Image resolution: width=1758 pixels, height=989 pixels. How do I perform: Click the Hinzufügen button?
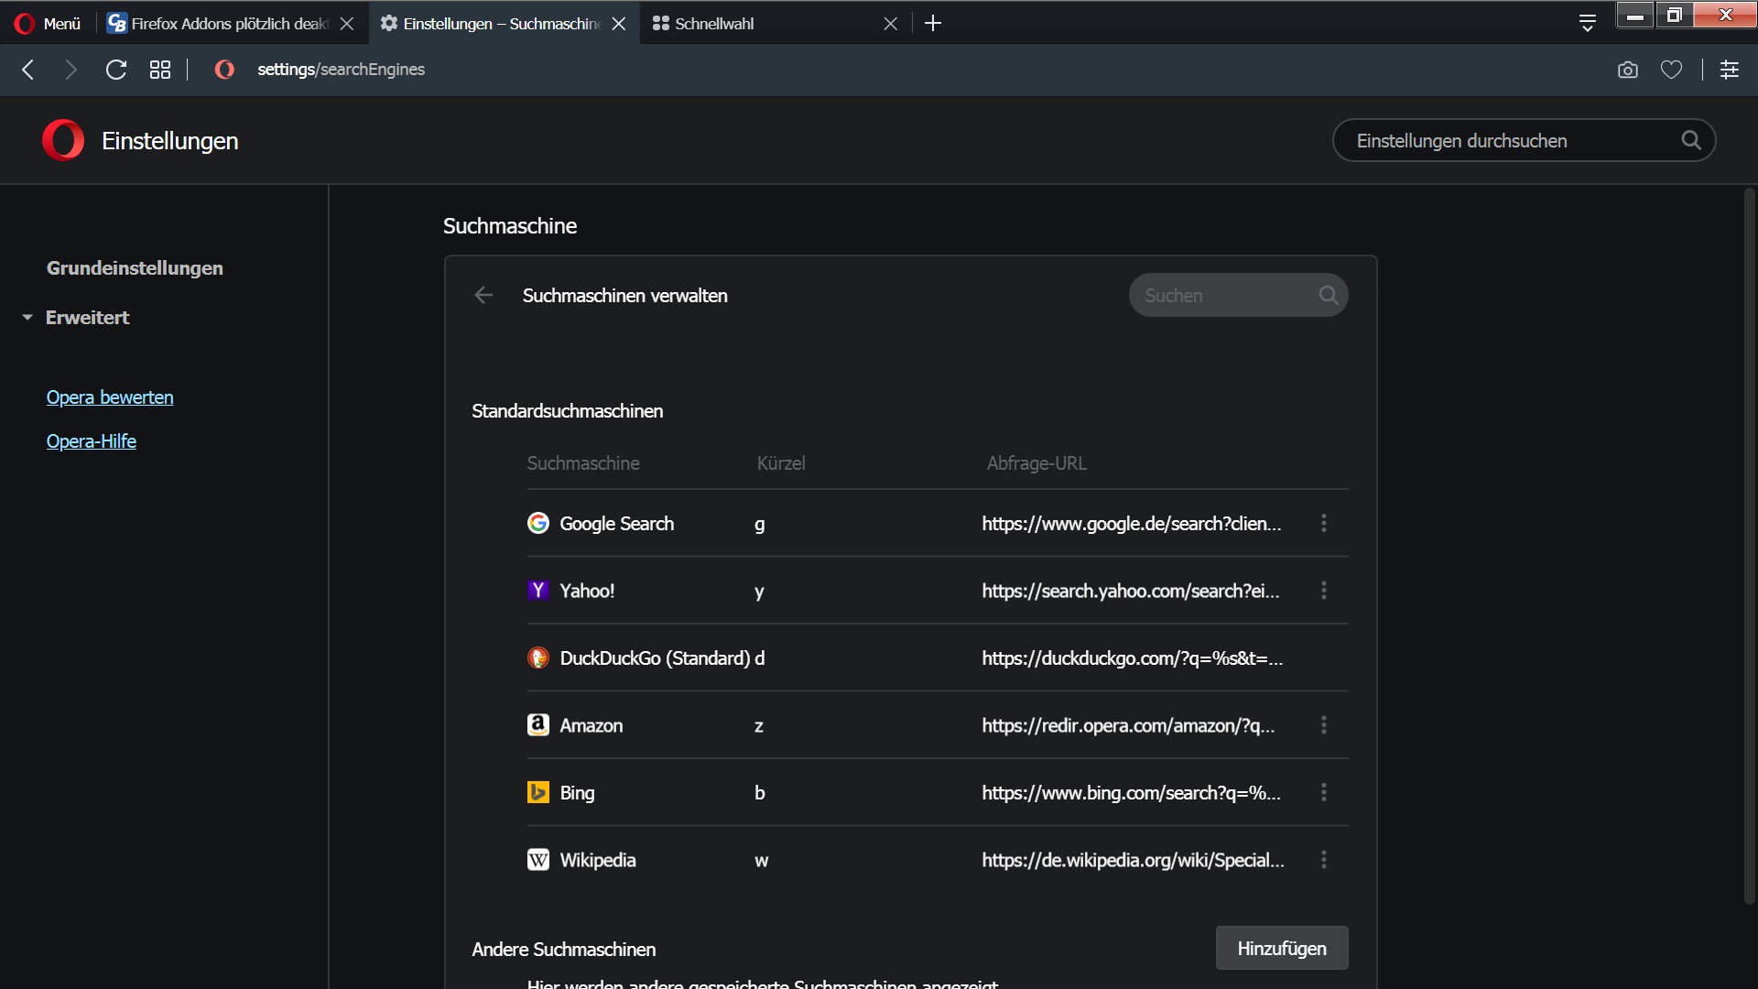(x=1281, y=948)
